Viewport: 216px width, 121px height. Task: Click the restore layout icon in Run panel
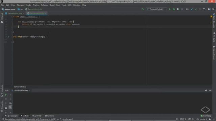click(x=6, y=108)
